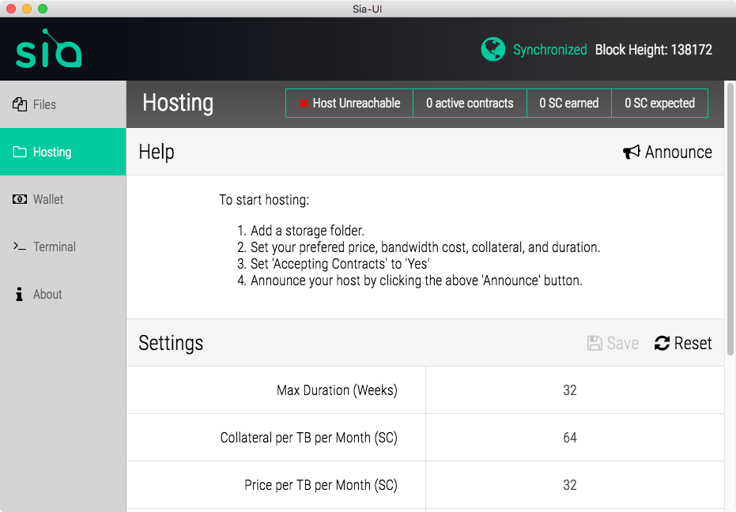Click the Hosting folder icon in the sidebar
Screen dimensions: 736x512
[x=20, y=152]
